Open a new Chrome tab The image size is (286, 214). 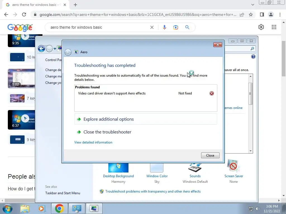[75, 5]
